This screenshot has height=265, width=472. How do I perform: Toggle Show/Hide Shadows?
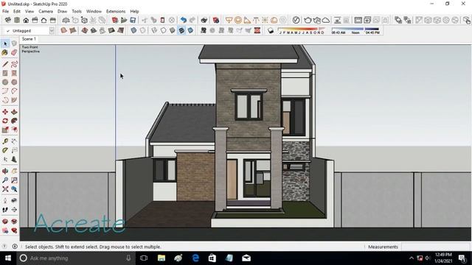coord(271,30)
